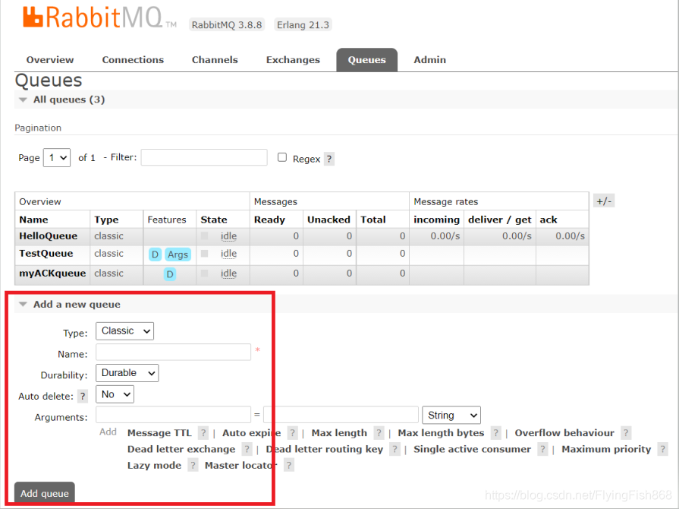Click the state indicator square for TestQueue
This screenshot has height=509, width=679.
(204, 253)
